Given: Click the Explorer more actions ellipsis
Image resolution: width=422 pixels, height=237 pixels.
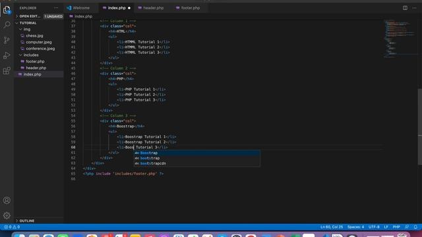Looking at the screenshot, I should [x=56, y=8].
